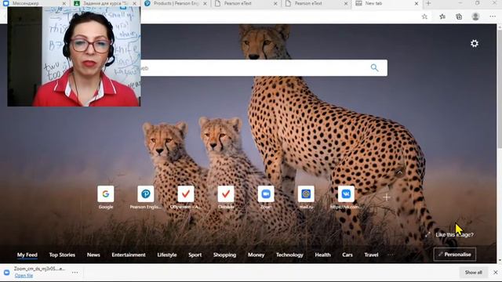Open the VK quick link tile
Screen dimensions: 502x282
[346, 193]
